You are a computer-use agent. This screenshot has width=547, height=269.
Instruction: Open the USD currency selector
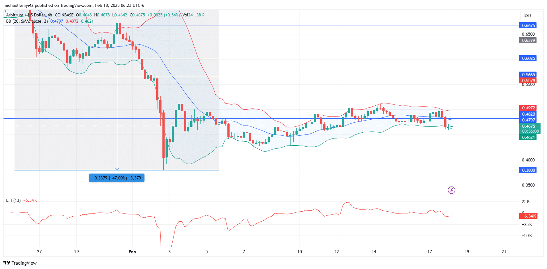point(531,15)
